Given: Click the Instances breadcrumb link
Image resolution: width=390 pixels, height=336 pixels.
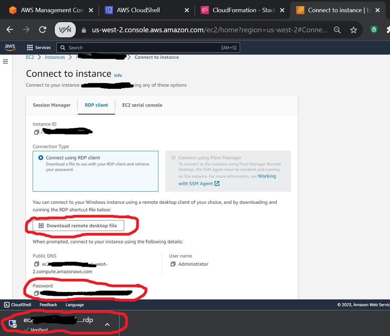Looking at the screenshot, I should (55, 57).
